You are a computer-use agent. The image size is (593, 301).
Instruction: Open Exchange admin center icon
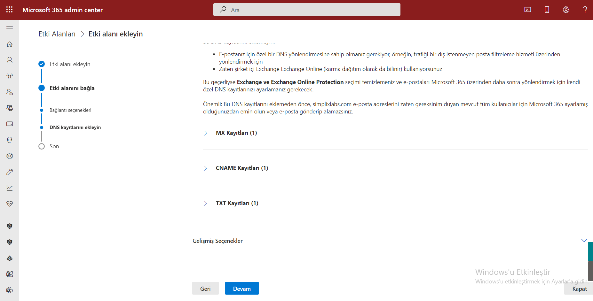pos(10,274)
